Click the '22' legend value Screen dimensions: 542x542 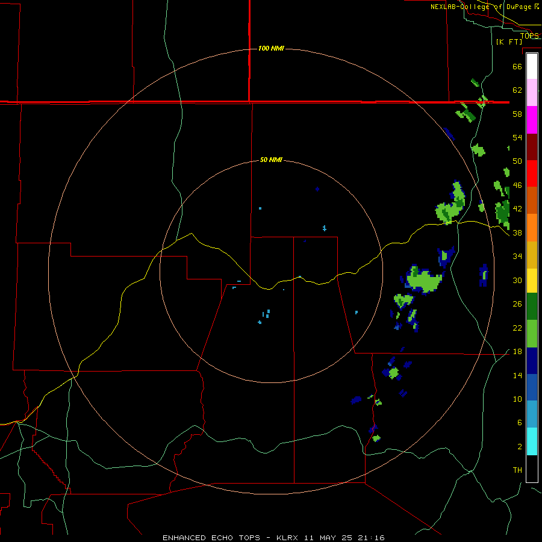517,328
